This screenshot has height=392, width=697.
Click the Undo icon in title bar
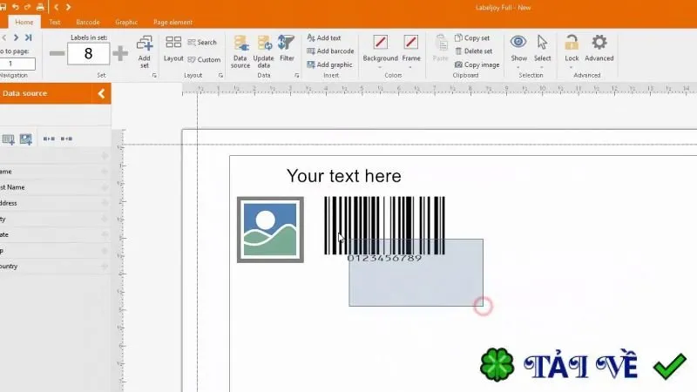[16, 7]
